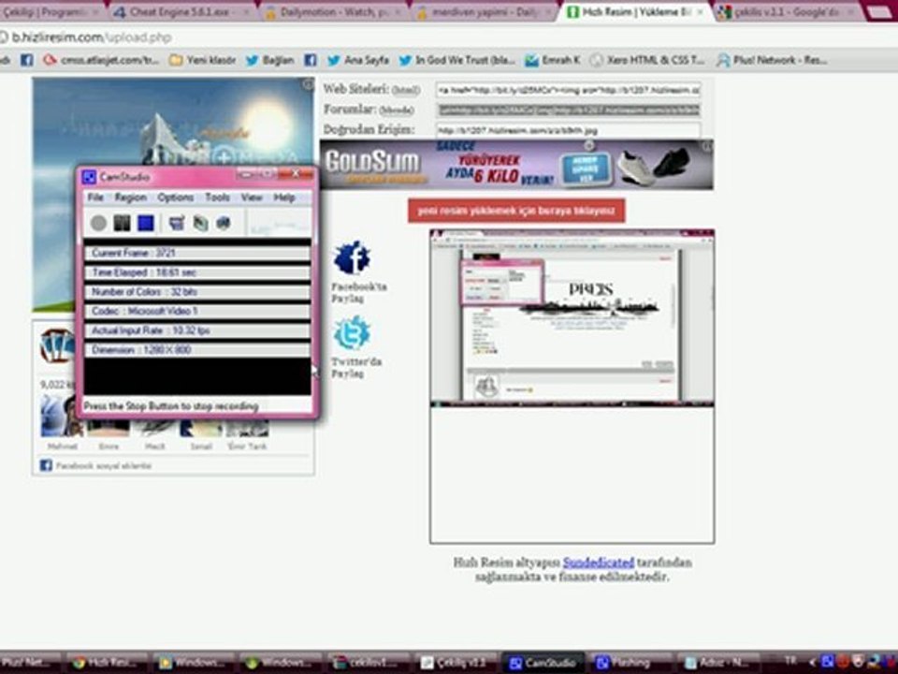Close the CamStudio window
The image size is (898, 674).
(295, 174)
